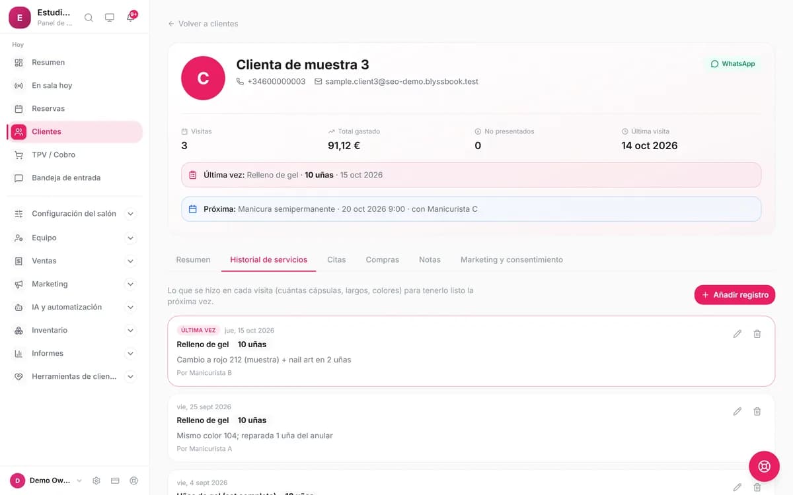
Task: Open TPV / Cobro page
Action: 75,154
